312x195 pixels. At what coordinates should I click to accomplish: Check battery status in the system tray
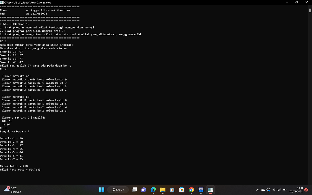[x=284, y=190]
